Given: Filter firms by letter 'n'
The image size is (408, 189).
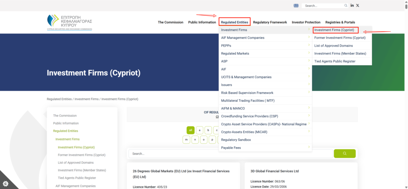Looking at the screenshot, I should [195, 139].
